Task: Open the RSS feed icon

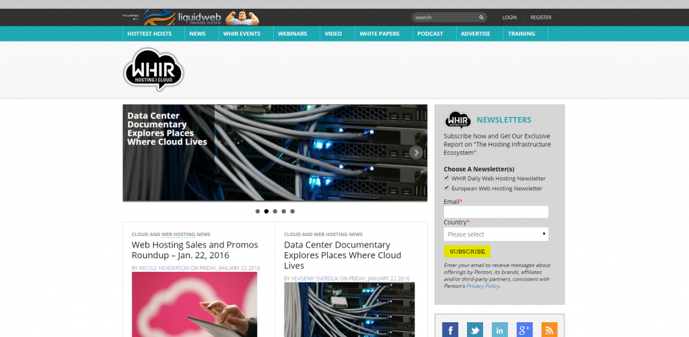Action: [x=549, y=330]
